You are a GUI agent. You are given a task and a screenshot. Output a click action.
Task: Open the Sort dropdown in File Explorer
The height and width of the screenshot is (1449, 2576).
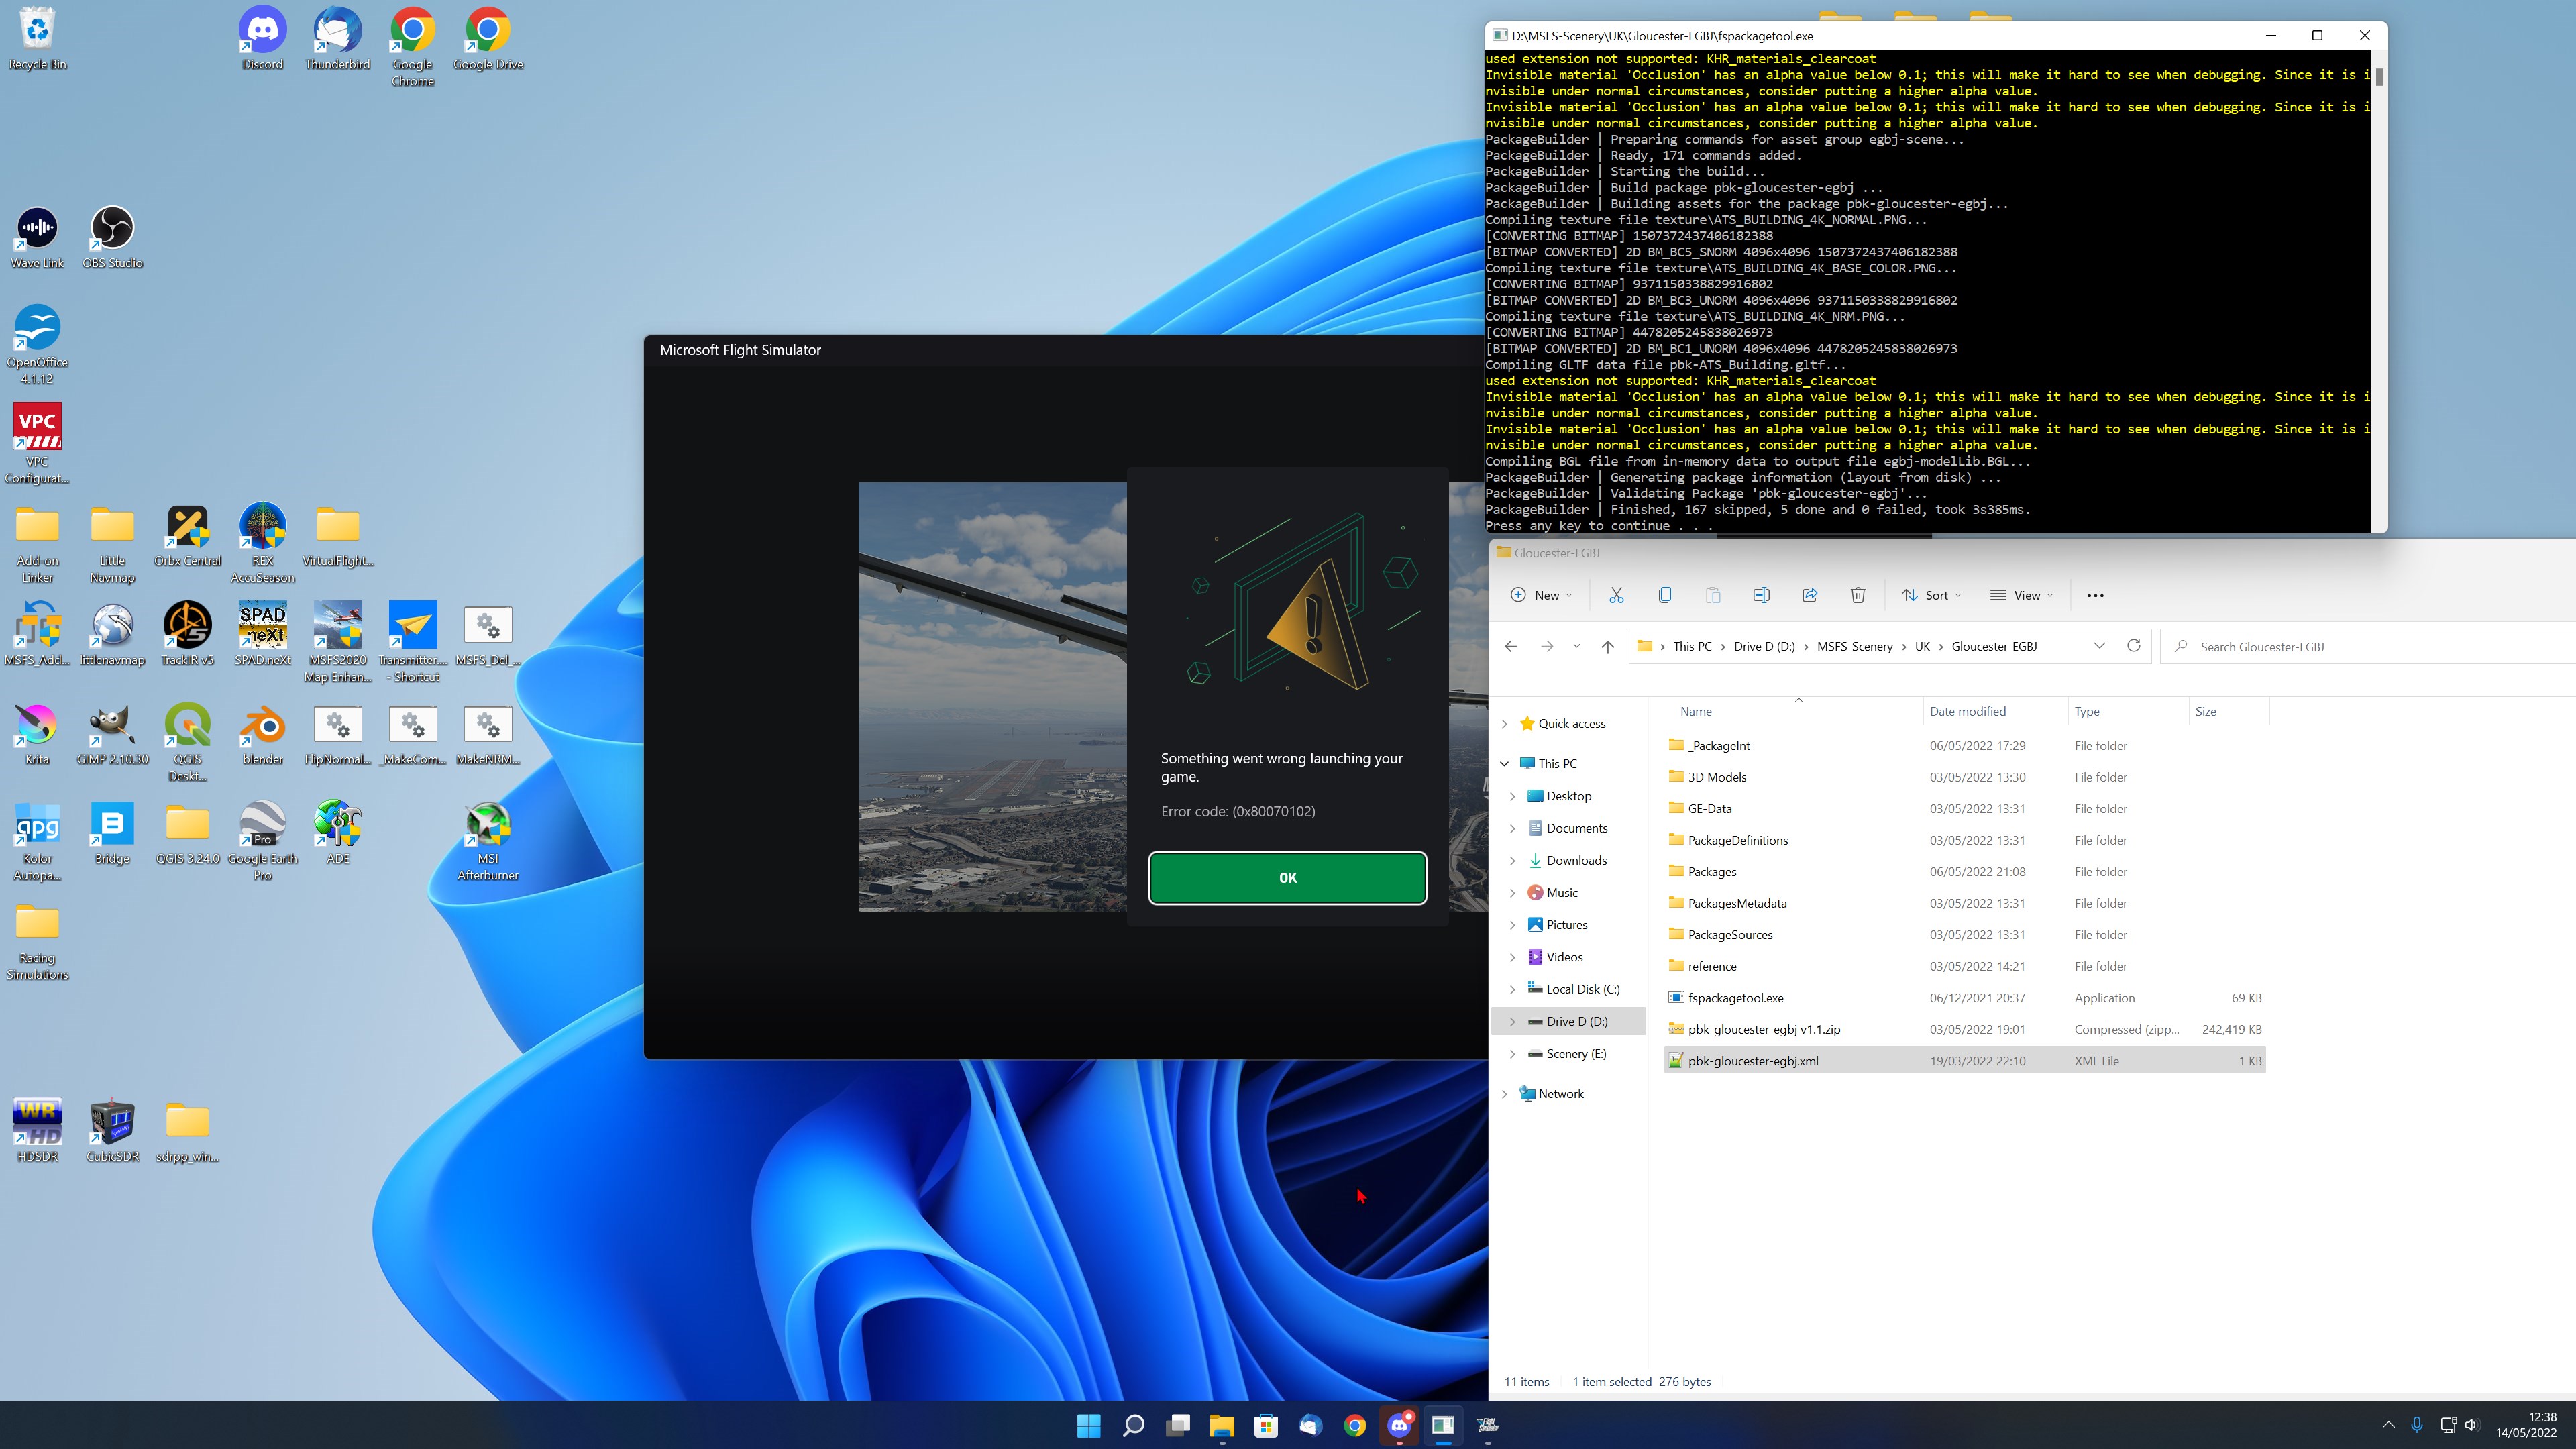pyautogui.click(x=1931, y=595)
